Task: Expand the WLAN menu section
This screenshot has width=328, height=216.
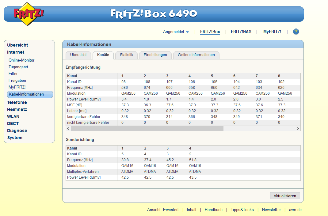Action: click(13, 116)
